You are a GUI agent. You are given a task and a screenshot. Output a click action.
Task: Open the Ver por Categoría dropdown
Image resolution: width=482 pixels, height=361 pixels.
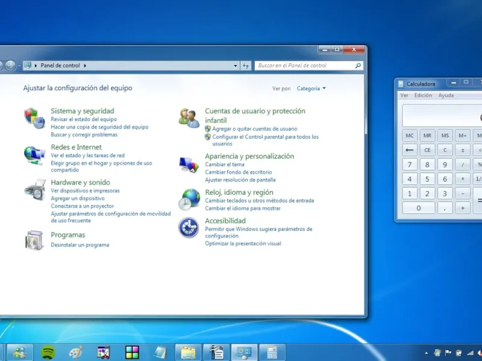tap(311, 88)
